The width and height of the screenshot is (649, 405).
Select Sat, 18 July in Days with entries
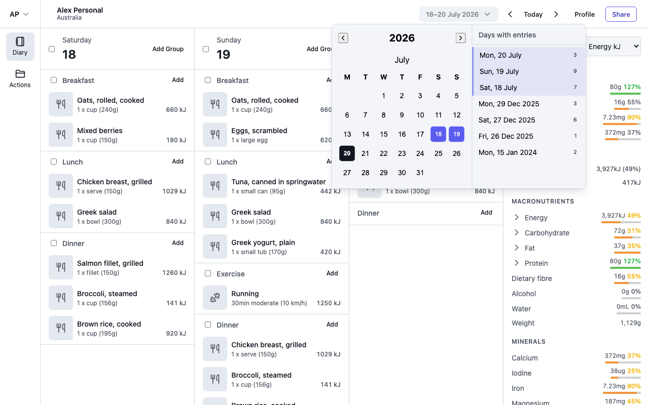point(529,88)
